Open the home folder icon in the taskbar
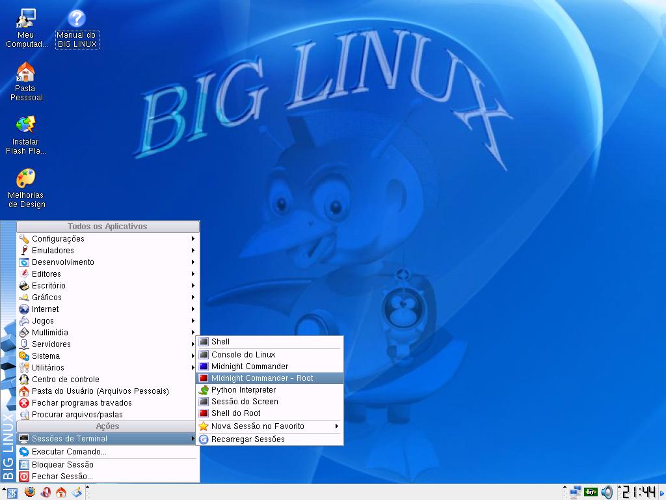Screen dimensions: 666x500 point(61,492)
